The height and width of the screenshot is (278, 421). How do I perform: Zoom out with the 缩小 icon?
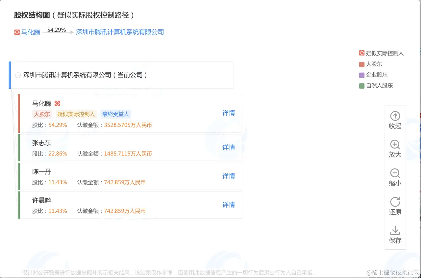click(395, 173)
